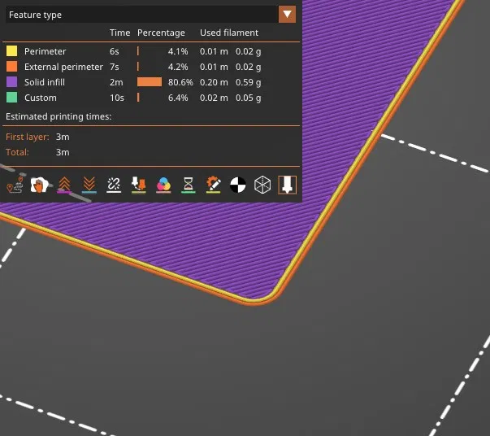Toggle wipe moves visibility icon
This screenshot has width=490, height=436.
(x=39, y=185)
